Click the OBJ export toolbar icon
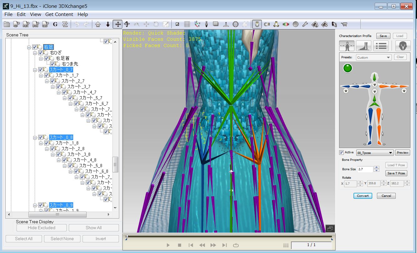 click(46, 24)
